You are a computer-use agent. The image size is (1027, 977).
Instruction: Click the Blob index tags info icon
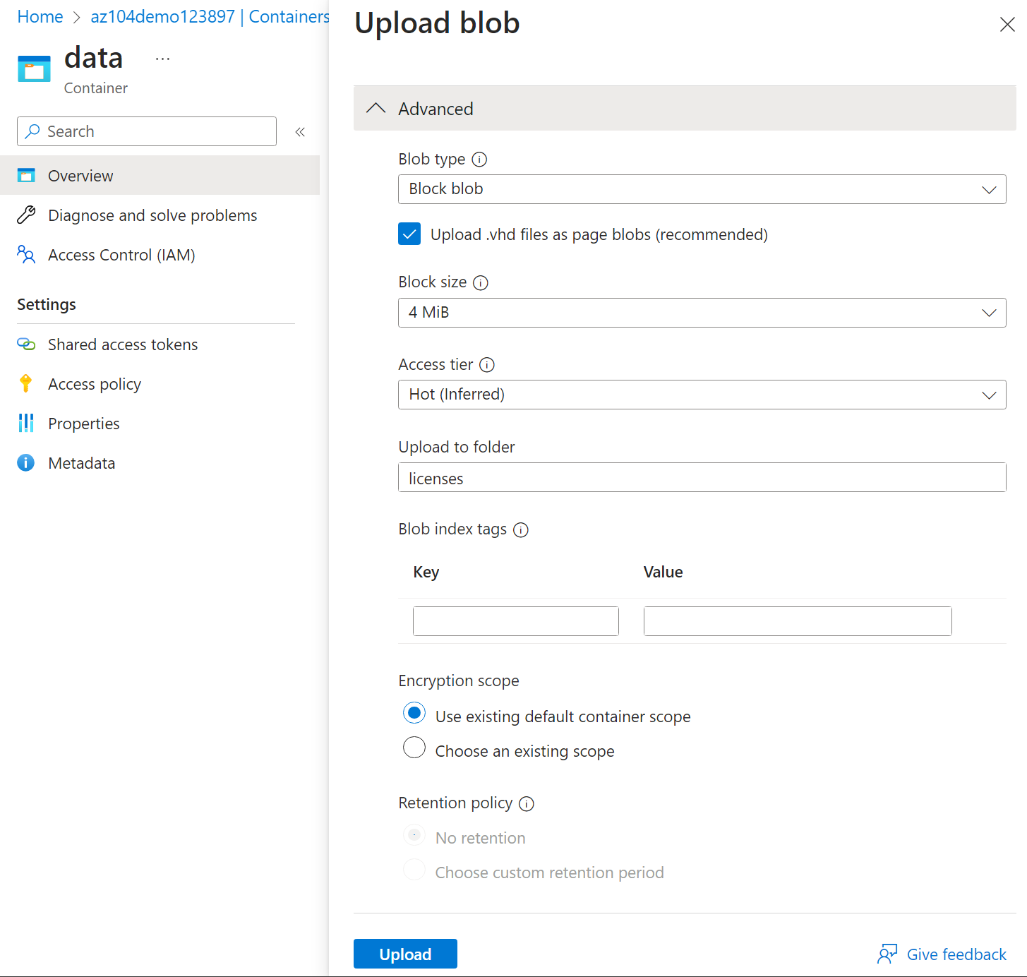[521, 530]
